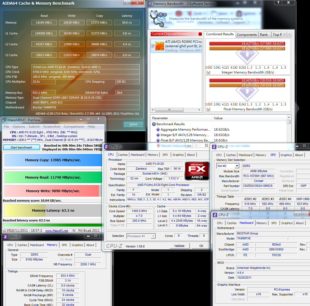Open the Caches tab in center CPU-Z window

(123, 155)
